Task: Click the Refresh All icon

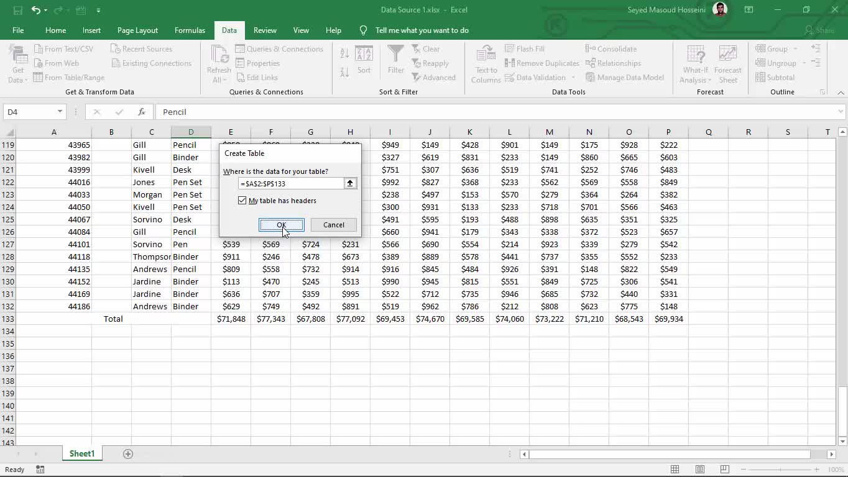Action: 219,55
